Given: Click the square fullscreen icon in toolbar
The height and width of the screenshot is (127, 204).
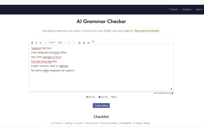Looking at the screenshot, I should point(93,42).
